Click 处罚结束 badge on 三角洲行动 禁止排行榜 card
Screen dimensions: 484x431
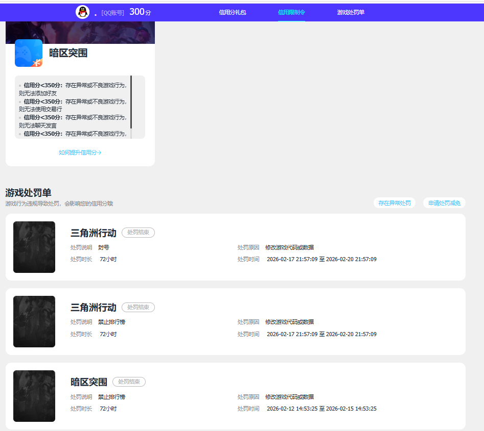[x=138, y=307]
